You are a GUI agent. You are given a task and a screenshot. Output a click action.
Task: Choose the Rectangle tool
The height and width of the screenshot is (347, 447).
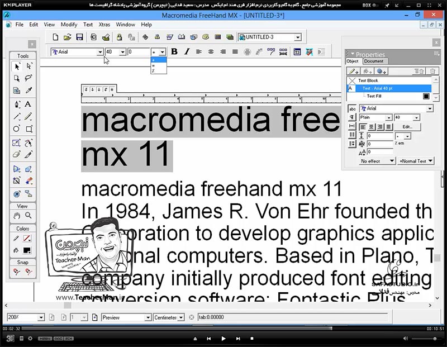tap(29, 129)
